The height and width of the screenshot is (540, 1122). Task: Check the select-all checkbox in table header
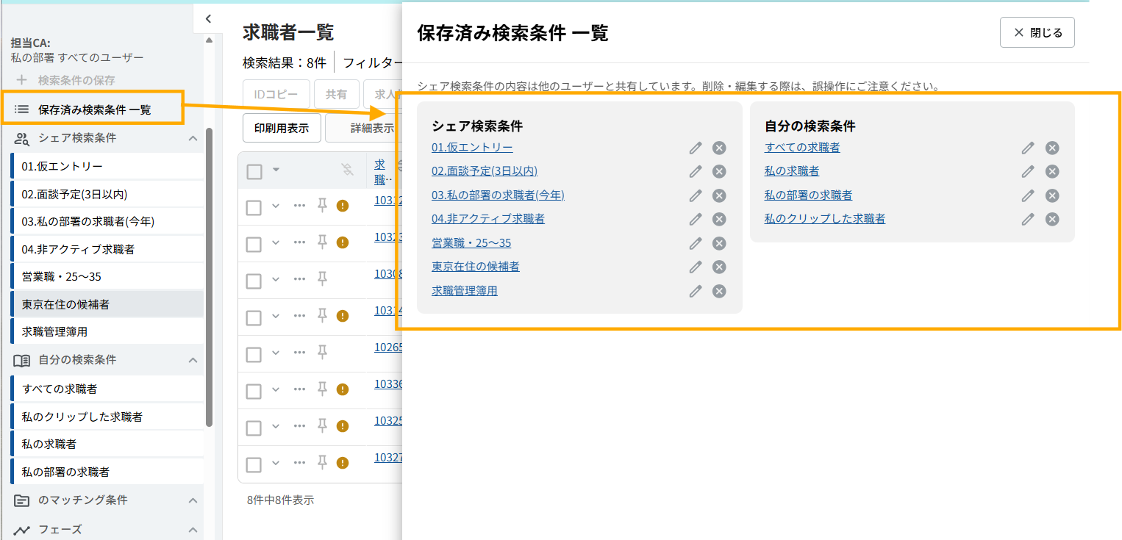254,171
